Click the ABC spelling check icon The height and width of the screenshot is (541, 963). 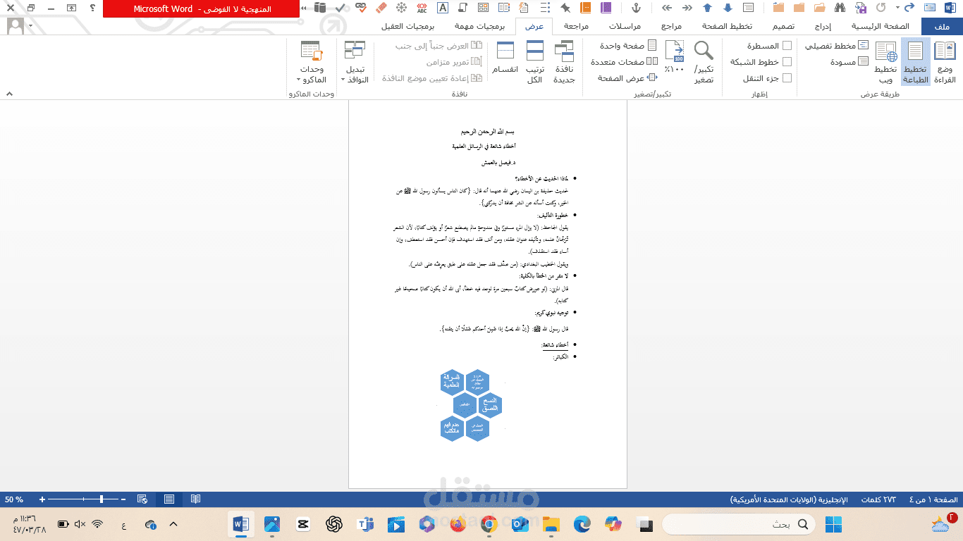422,8
